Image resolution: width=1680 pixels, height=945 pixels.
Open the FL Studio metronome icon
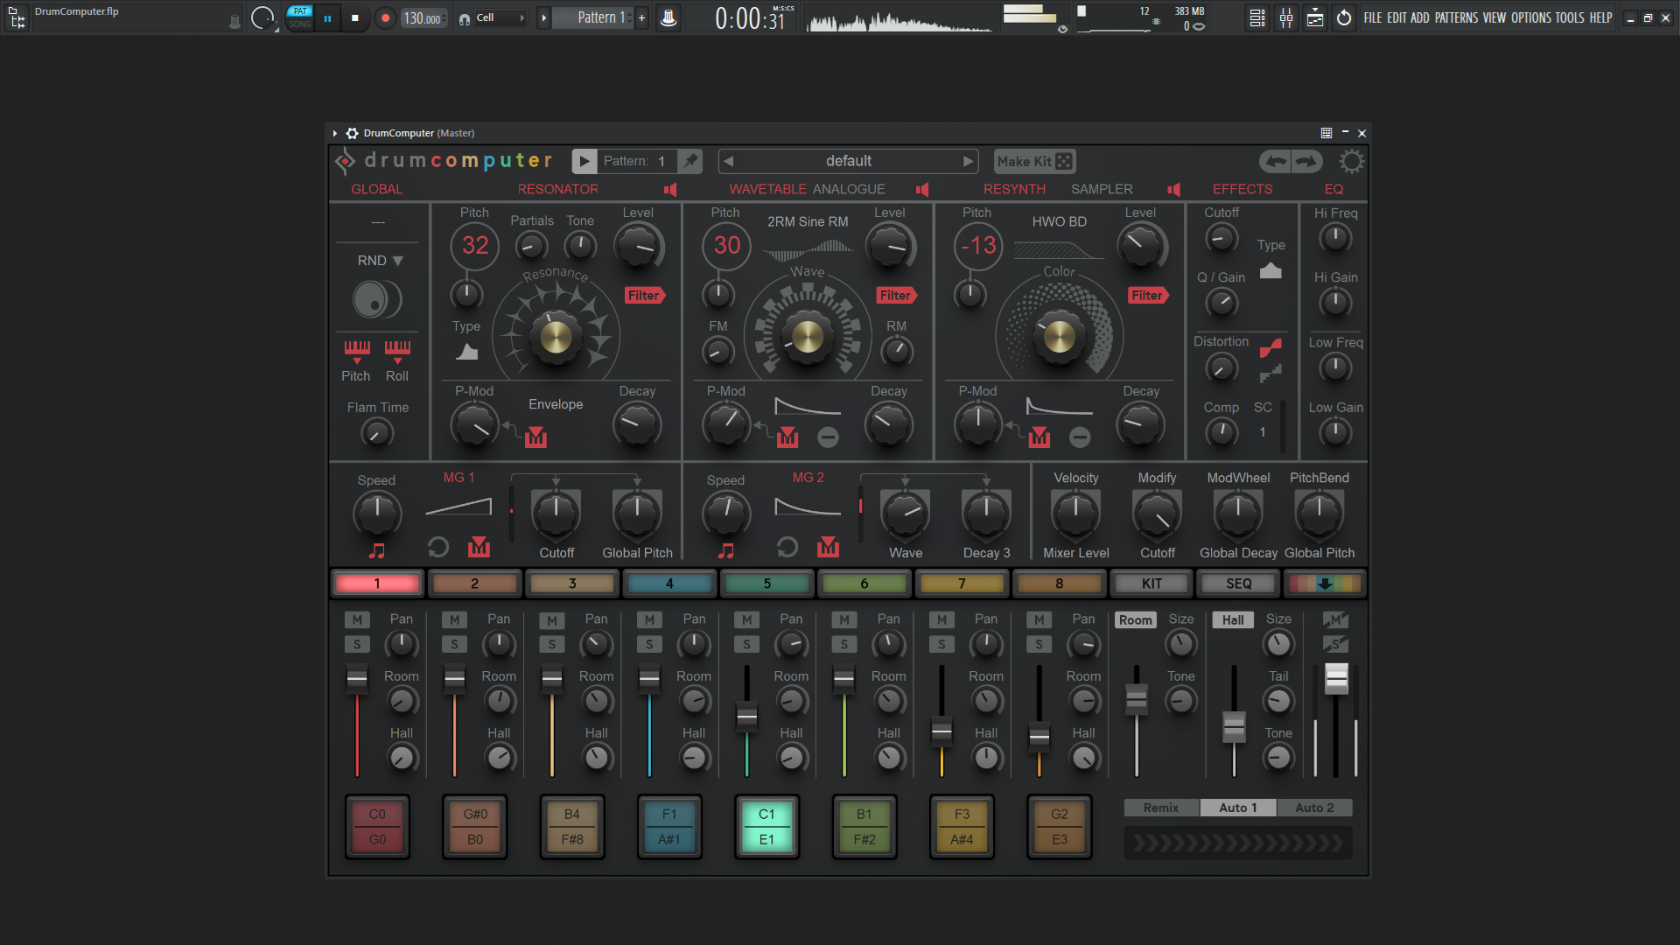click(x=668, y=17)
